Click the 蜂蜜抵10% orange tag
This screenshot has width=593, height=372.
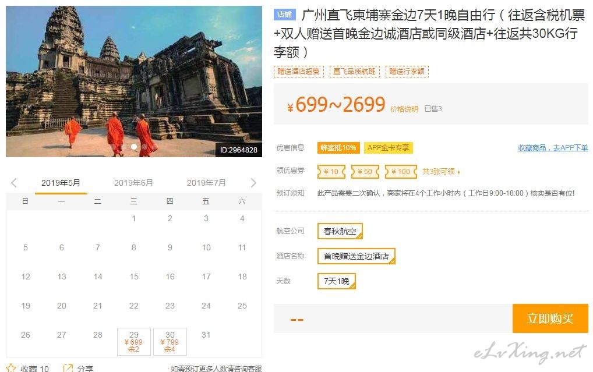[338, 148]
